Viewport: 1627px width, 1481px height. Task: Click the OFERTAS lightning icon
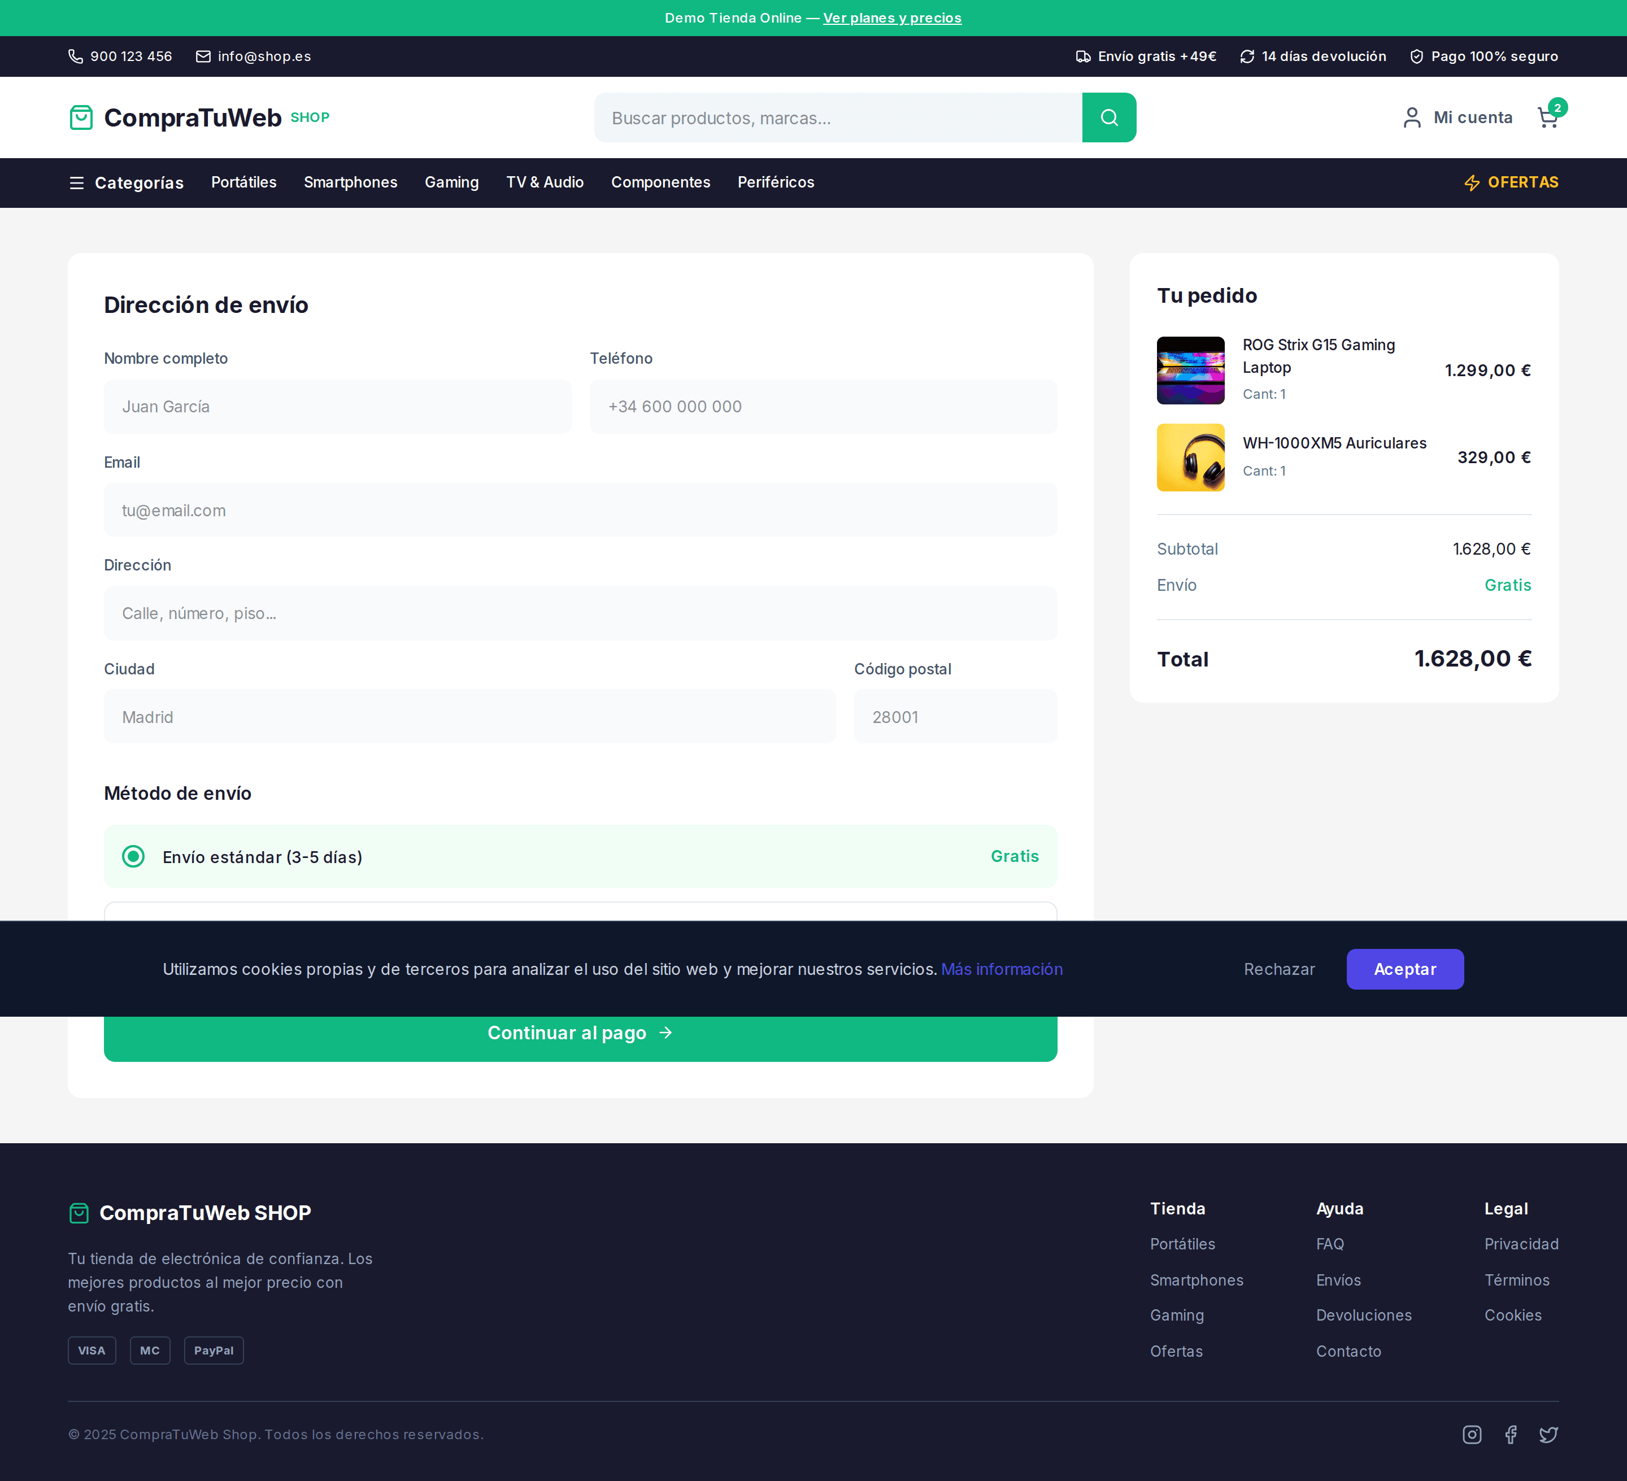pyautogui.click(x=1472, y=182)
